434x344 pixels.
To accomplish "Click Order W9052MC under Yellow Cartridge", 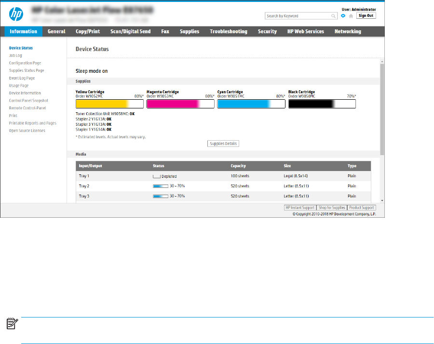I will tap(89, 96).
